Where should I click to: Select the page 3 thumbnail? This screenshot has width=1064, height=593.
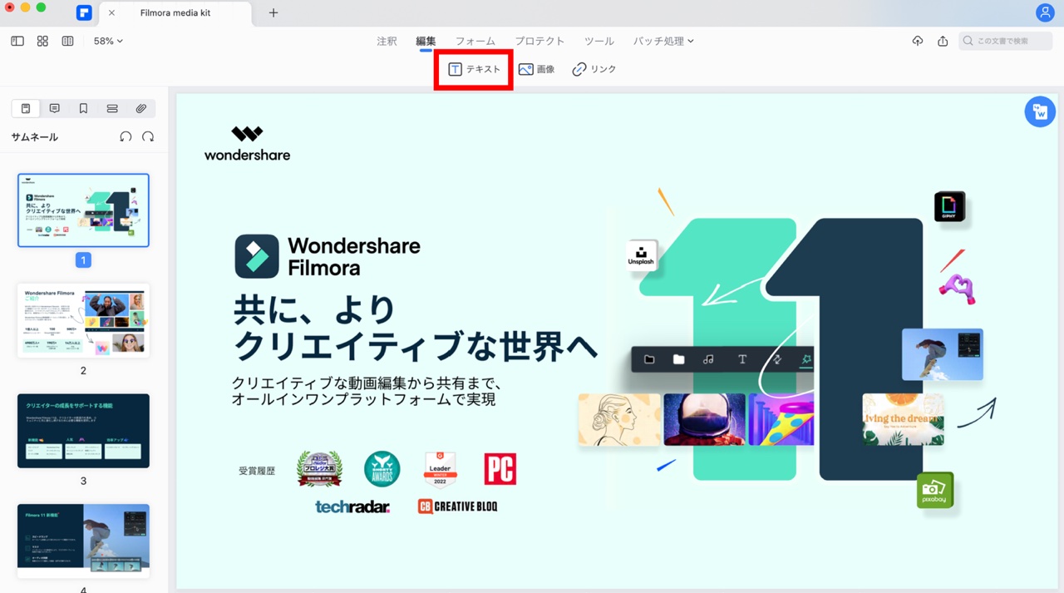pyautogui.click(x=83, y=431)
